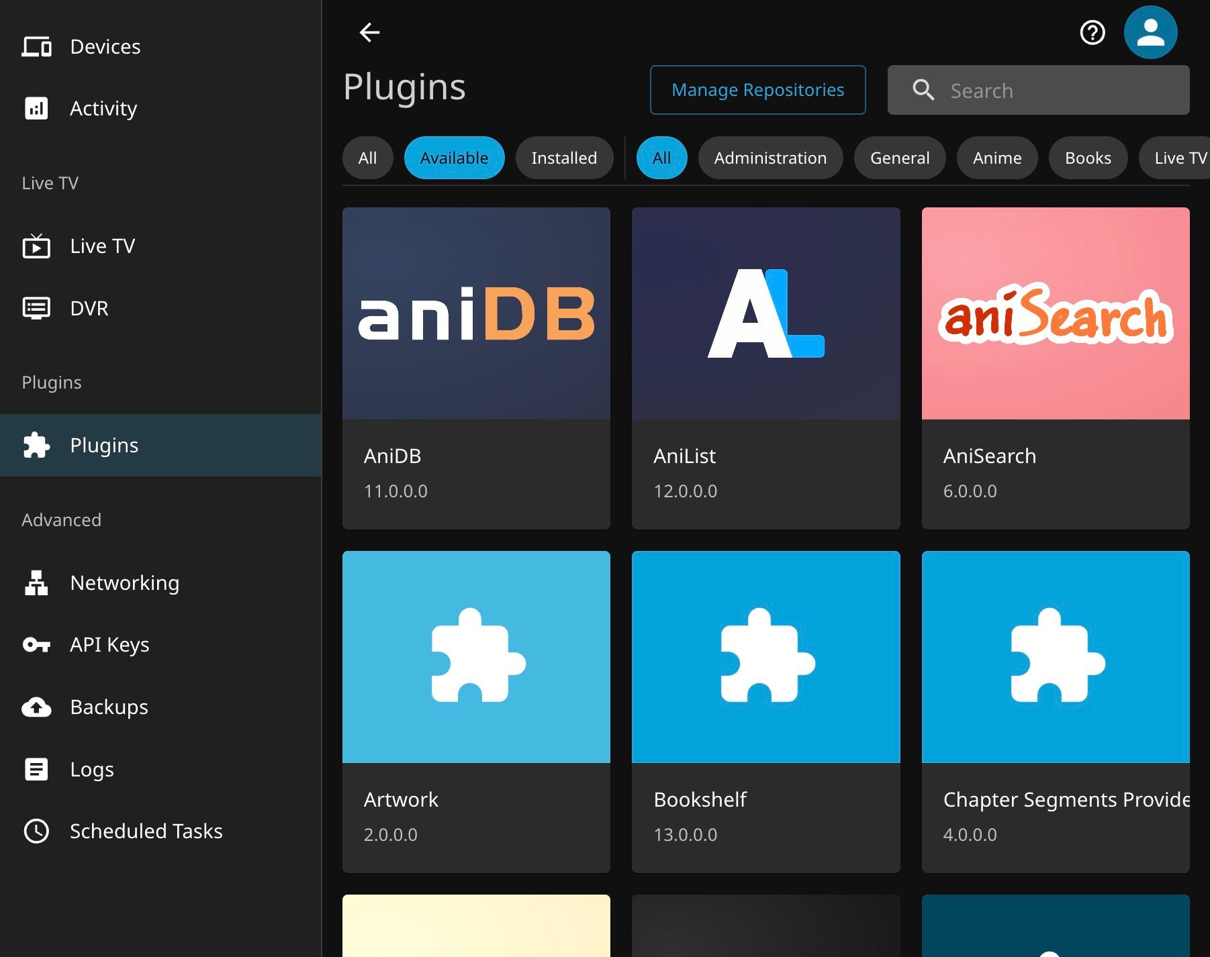Filter plugins by General category
1210x957 pixels.
[900, 158]
